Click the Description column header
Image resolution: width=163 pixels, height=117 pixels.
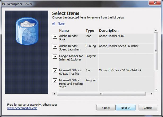click(109, 31)
